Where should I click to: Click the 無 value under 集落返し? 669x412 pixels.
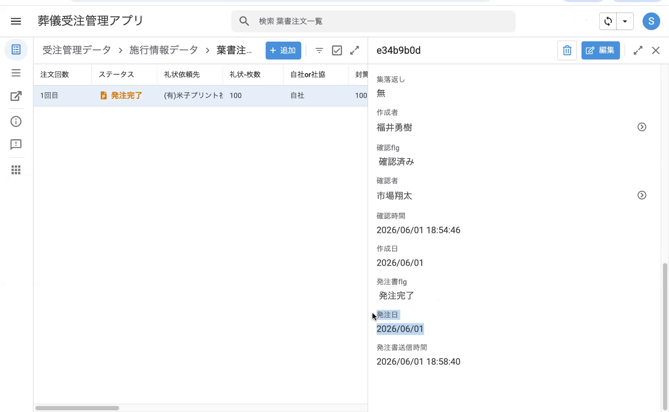(381, 93)
